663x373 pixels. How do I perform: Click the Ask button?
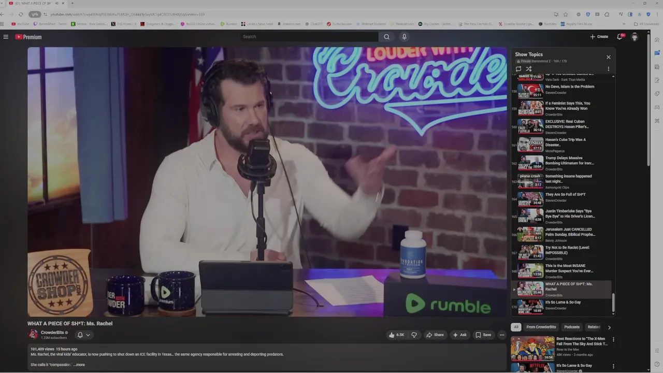(459, 335)
